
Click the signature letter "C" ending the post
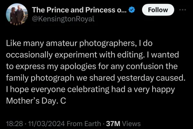64,101
